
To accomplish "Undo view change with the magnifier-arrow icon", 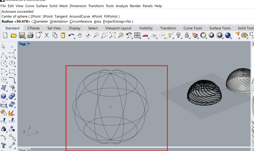I will 129,35.
